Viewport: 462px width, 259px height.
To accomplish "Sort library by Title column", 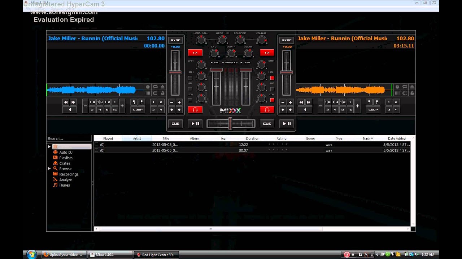I will tap(166, 138).
